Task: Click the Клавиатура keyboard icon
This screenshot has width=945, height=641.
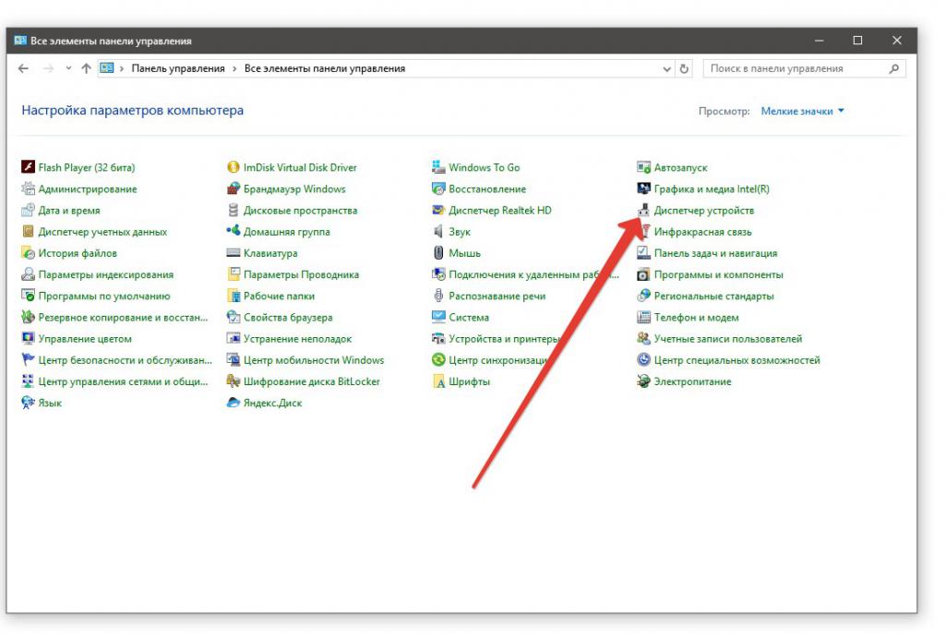Action: click(x=233, y=253)
